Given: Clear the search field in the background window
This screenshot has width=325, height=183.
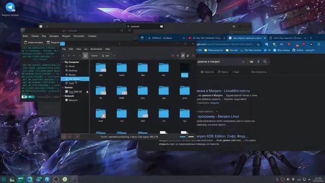Looking at the screenshot, I should click(161, 26).
